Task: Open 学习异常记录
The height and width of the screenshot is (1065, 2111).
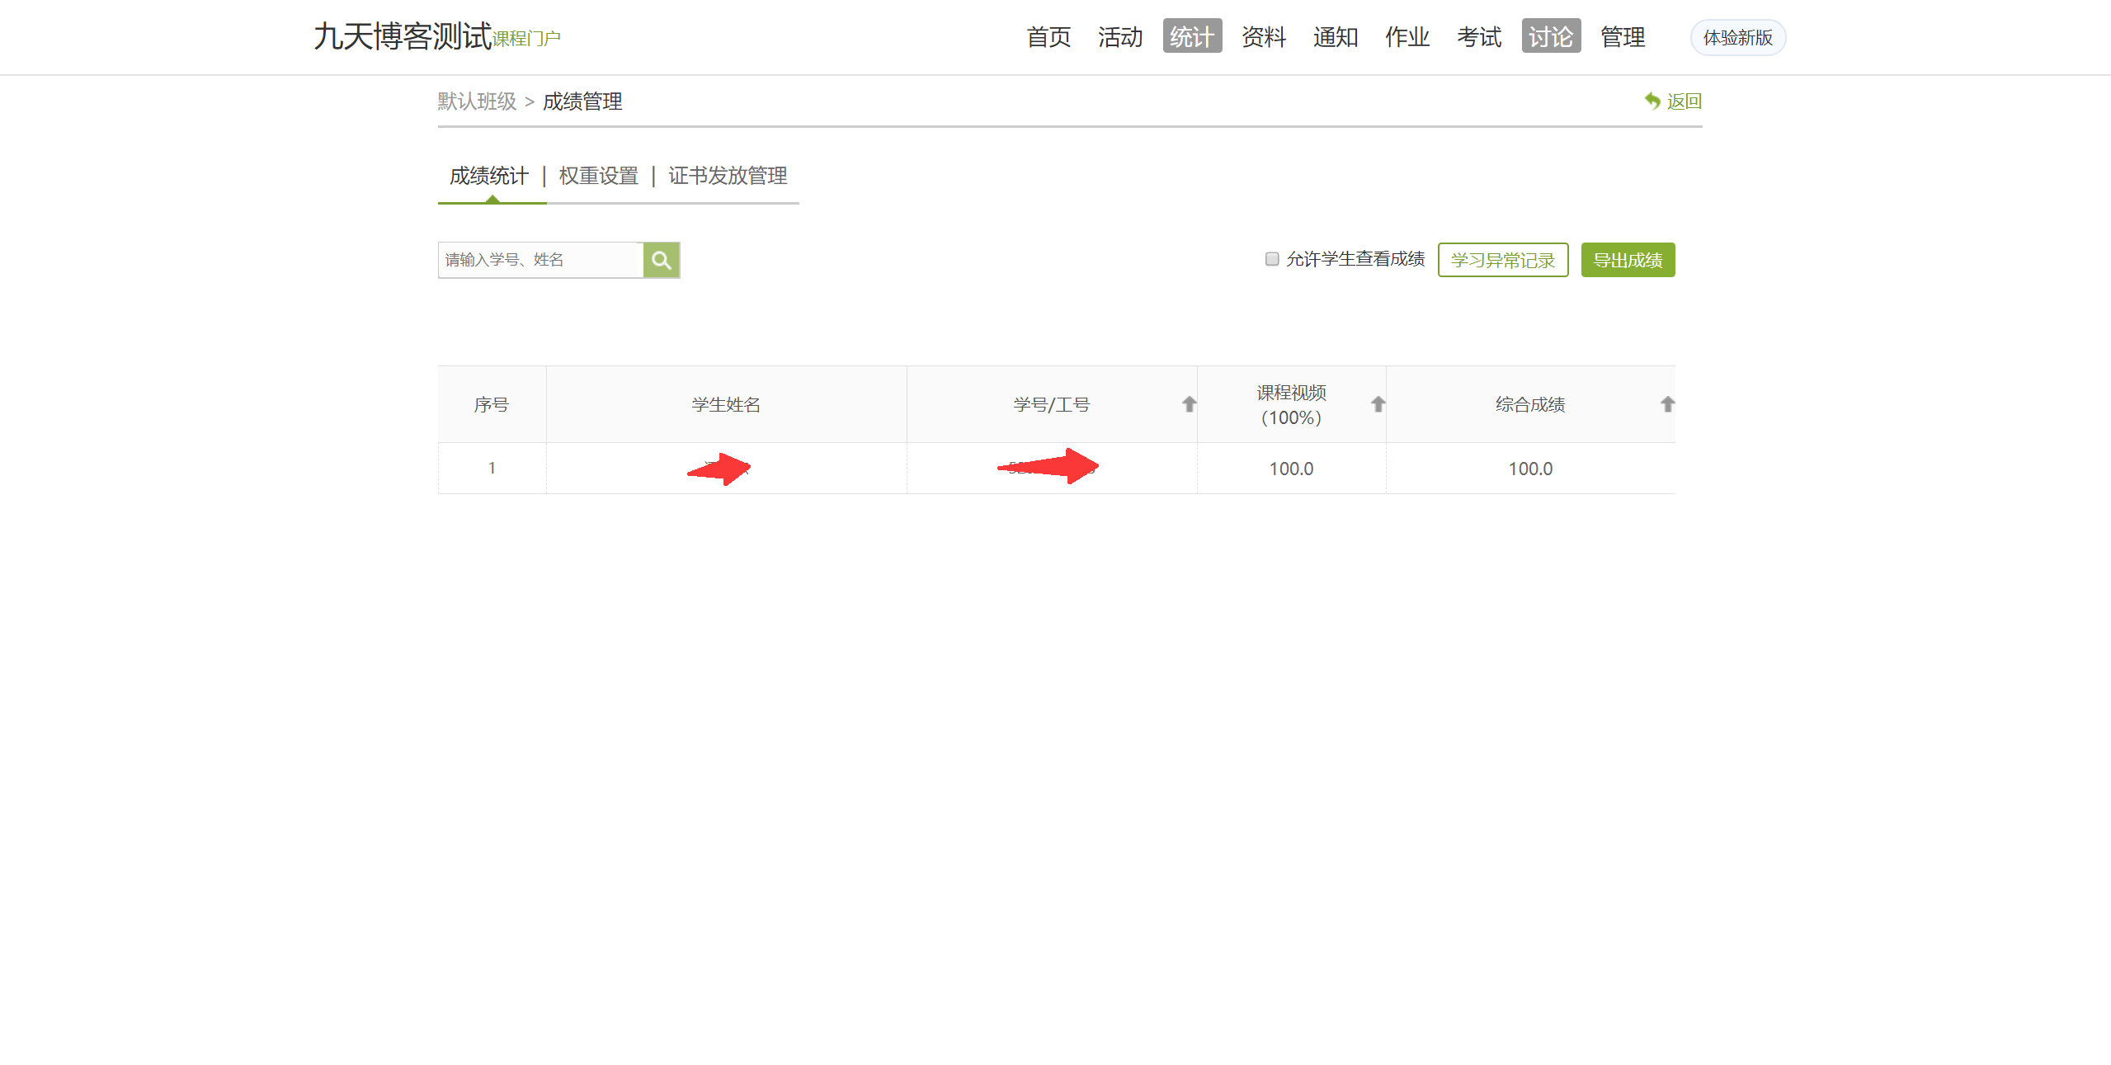Action: 1502,259
